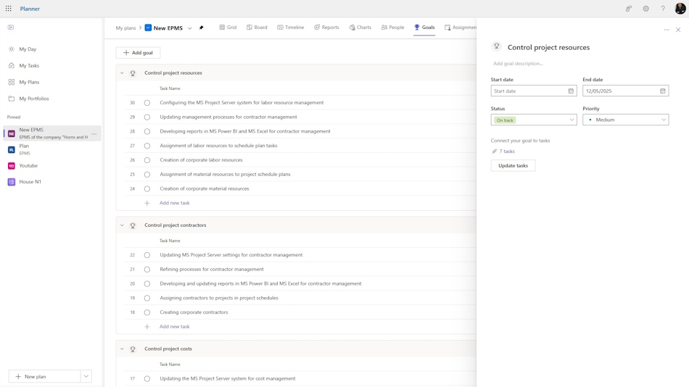Mark task 26 Creation of corporate labor resources complete
This screenshot has height=387, width=689.
pyautogui.click(x=147, y=160)
